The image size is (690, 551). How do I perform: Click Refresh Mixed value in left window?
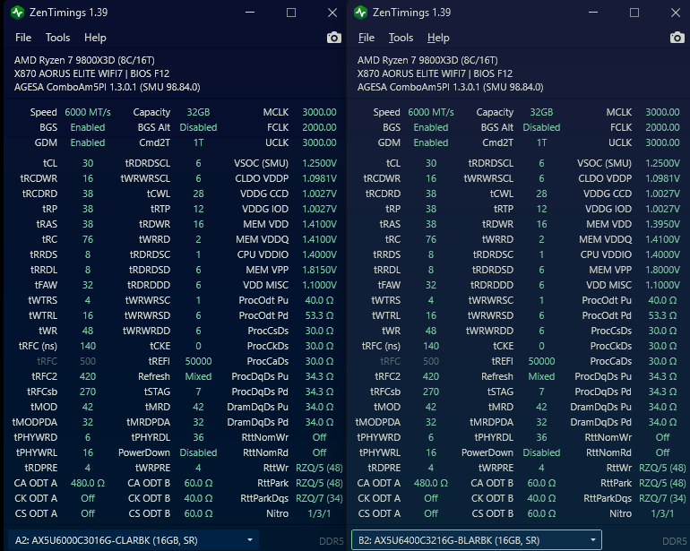point(198,376)
